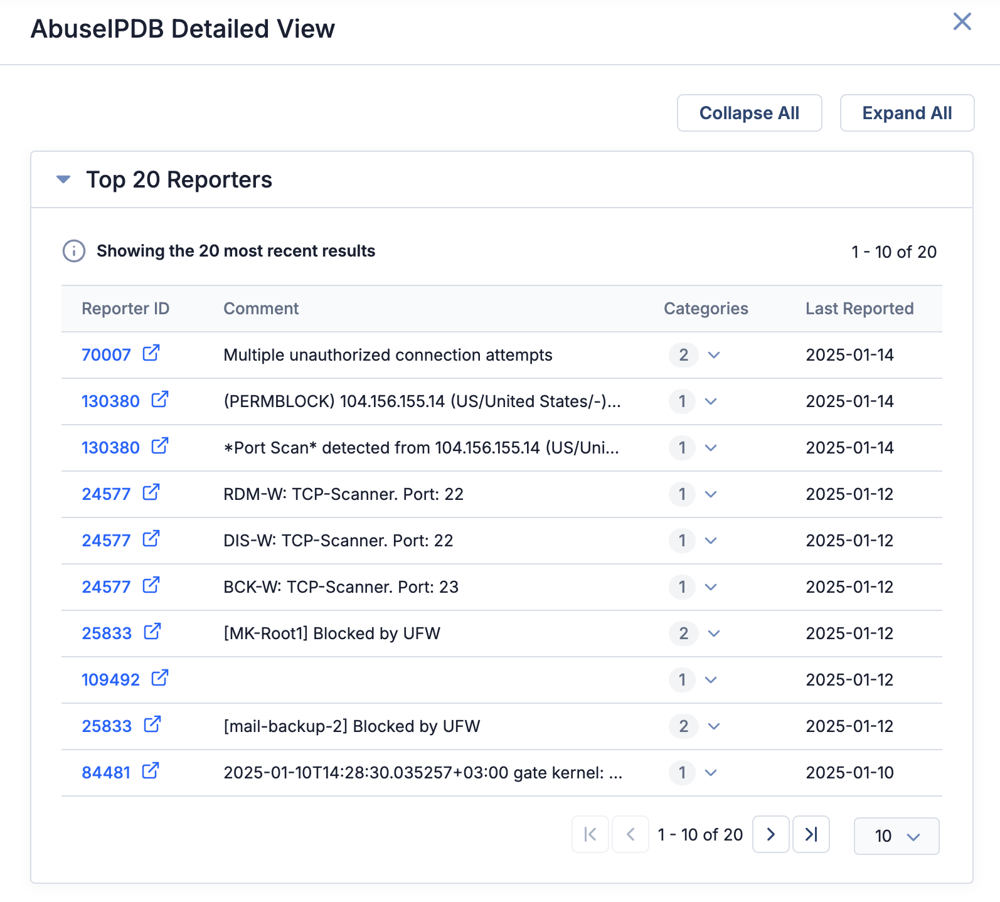Select comment '[mail-backup-2] Blocked by UFW'
The height and width of the screenshot is (902, 1000).
[x=351, y=726]
